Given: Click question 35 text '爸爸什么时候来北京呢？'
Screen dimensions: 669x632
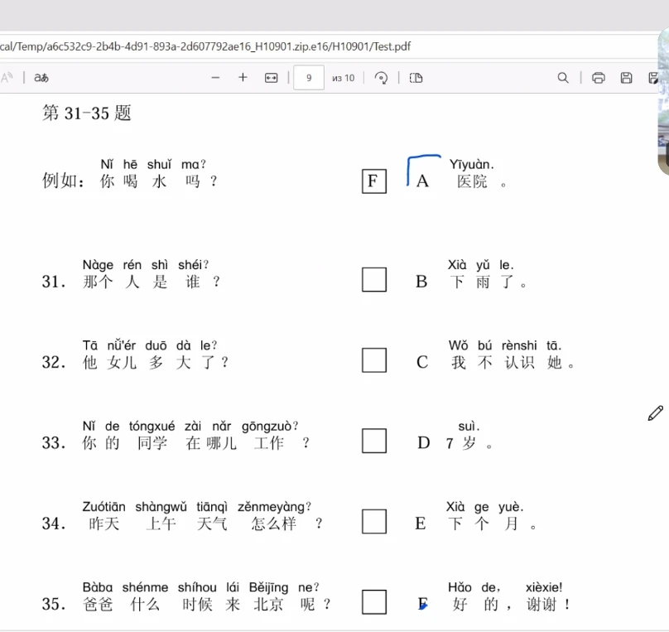Looking at the screenshot, I should [207, 605].
